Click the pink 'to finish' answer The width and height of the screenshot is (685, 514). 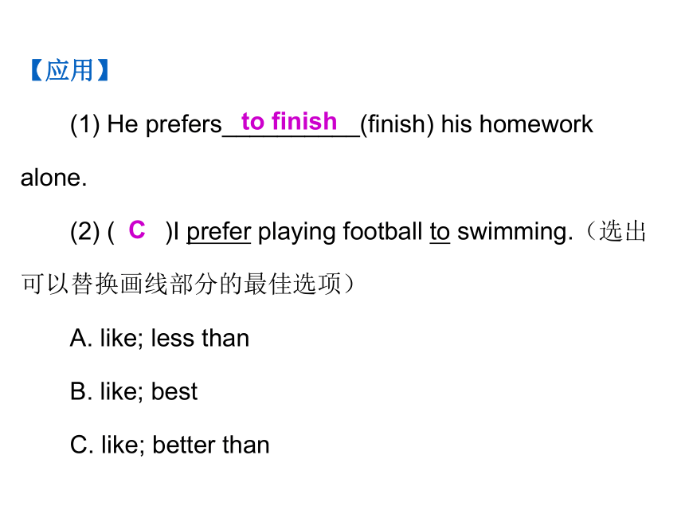[x=289, y=121]
